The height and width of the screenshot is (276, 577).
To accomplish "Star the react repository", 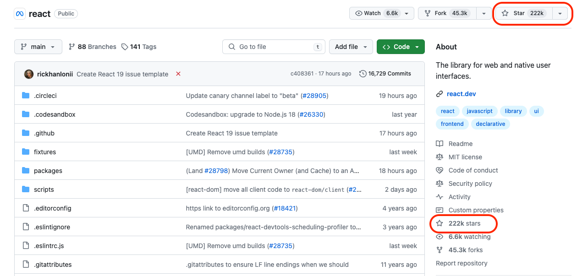I will (523, 13).
